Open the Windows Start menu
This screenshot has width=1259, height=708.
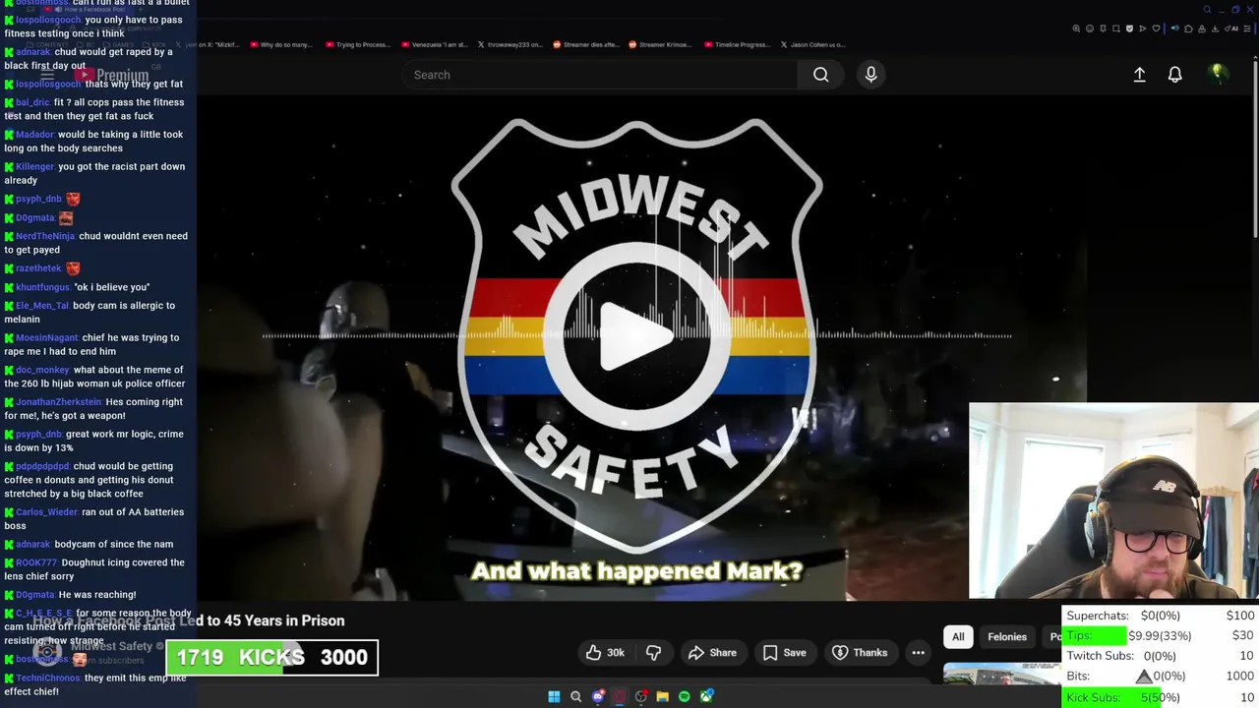click(x=554, y=696)
